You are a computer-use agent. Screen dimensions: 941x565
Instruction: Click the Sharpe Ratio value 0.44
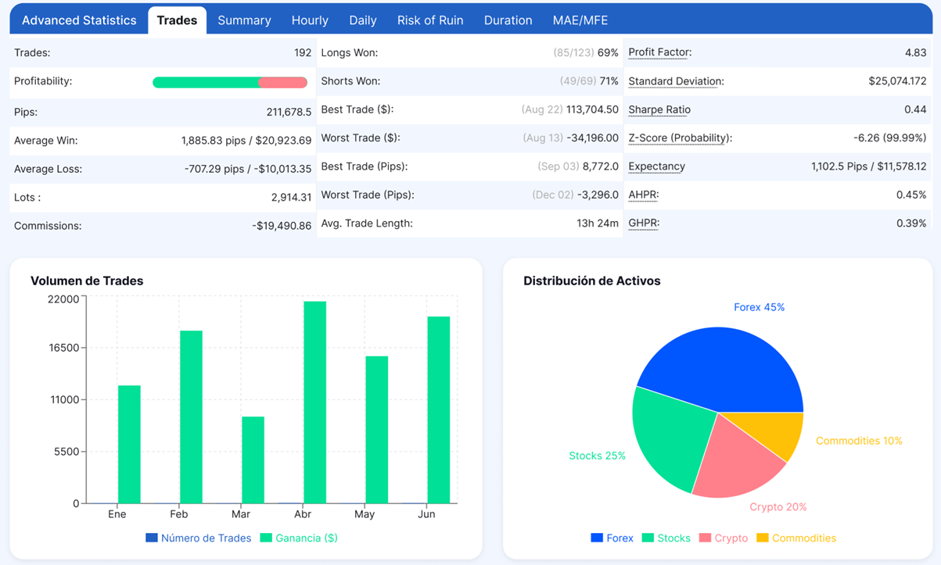click(915, 109)
